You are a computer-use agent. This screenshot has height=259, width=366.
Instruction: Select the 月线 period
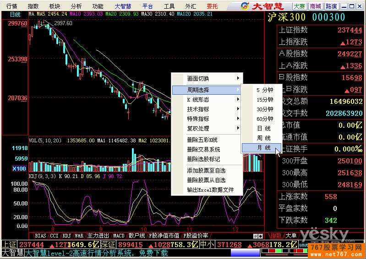tap(262, 147)
